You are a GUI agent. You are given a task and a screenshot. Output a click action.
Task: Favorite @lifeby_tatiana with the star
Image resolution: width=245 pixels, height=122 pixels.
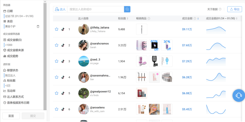pyautogui.click(x=56, y=29)
